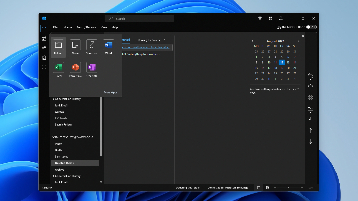Open the Sent Items folder
This screenshot has width=358, height=201.
point(61,157)
